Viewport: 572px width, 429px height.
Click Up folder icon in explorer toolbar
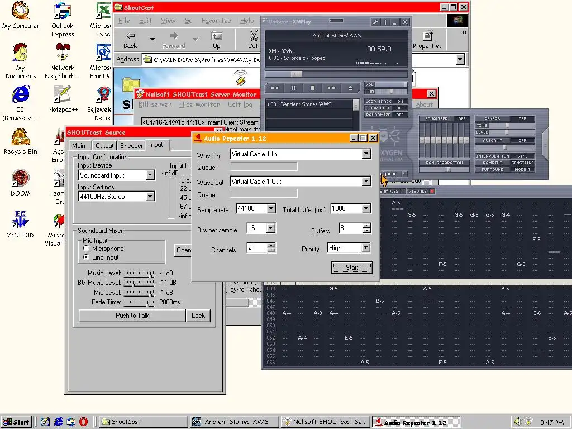click(x=216, y=40)
